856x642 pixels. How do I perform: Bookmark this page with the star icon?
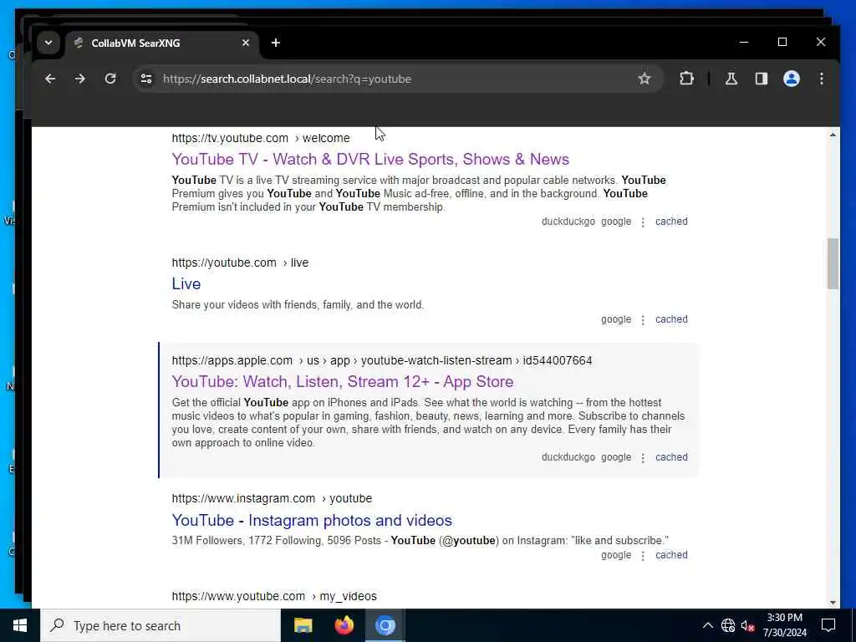click(x=645, y=79)
